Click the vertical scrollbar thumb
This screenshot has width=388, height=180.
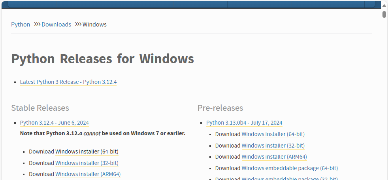(x=384, y=15)
